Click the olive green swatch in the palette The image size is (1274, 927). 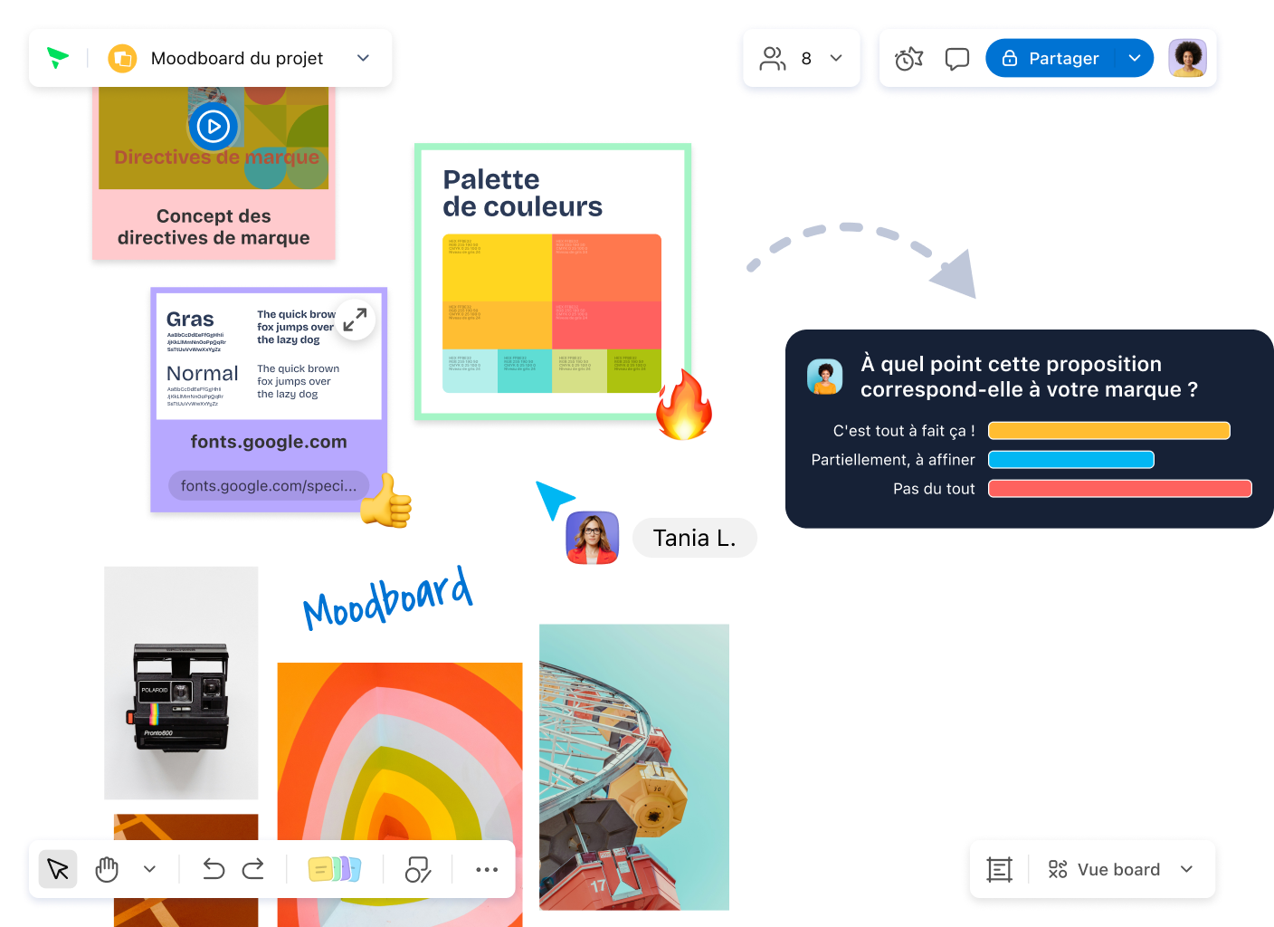tap(633, 371)
